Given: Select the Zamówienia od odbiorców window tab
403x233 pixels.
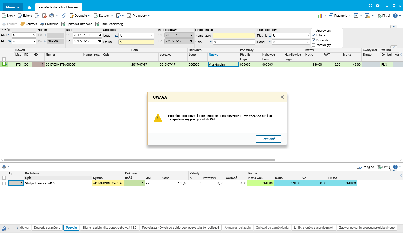Looking at the screenshot, I should coord(58,7).
